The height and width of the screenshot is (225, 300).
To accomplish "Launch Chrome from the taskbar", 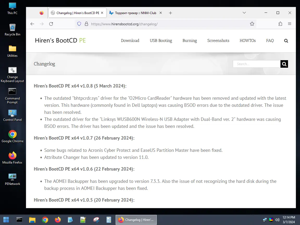I will [x=45, y=220].
